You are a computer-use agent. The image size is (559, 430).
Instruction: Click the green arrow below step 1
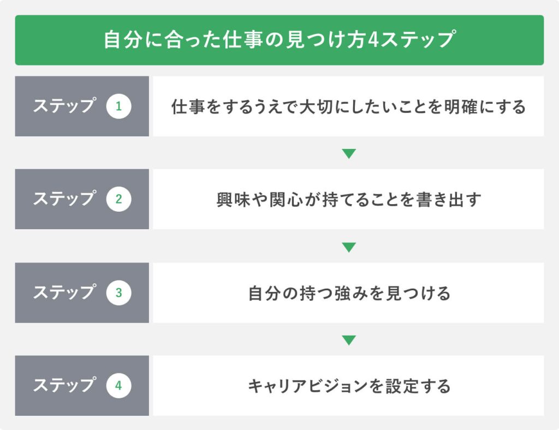point(349,154)
